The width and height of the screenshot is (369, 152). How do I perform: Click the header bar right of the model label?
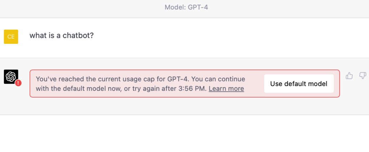[288, 7]
